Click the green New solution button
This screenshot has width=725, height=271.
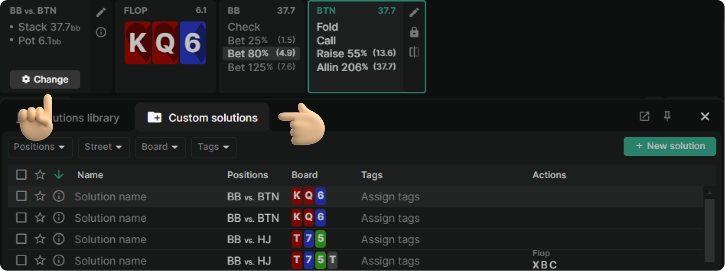(x=670, y=146)
